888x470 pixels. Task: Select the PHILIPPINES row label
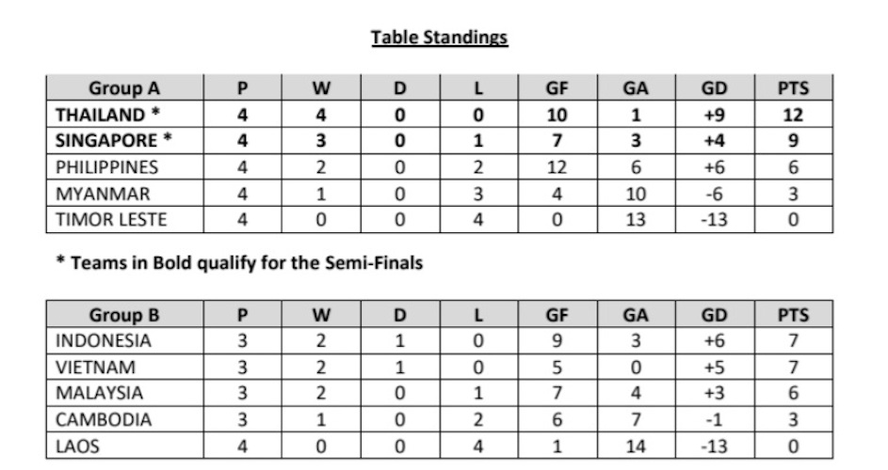[107, 167]
